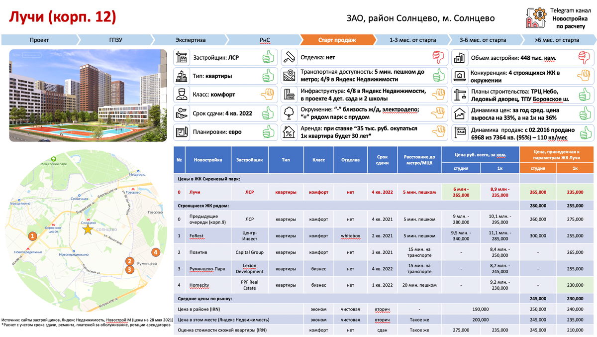Click the orange thumb in the Конкуренция card
597x337 pixels.
(x=584, y=76)
